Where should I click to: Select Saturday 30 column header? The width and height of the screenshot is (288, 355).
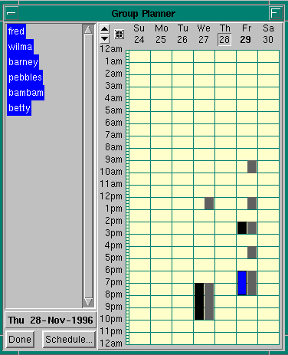click(268, 34)
